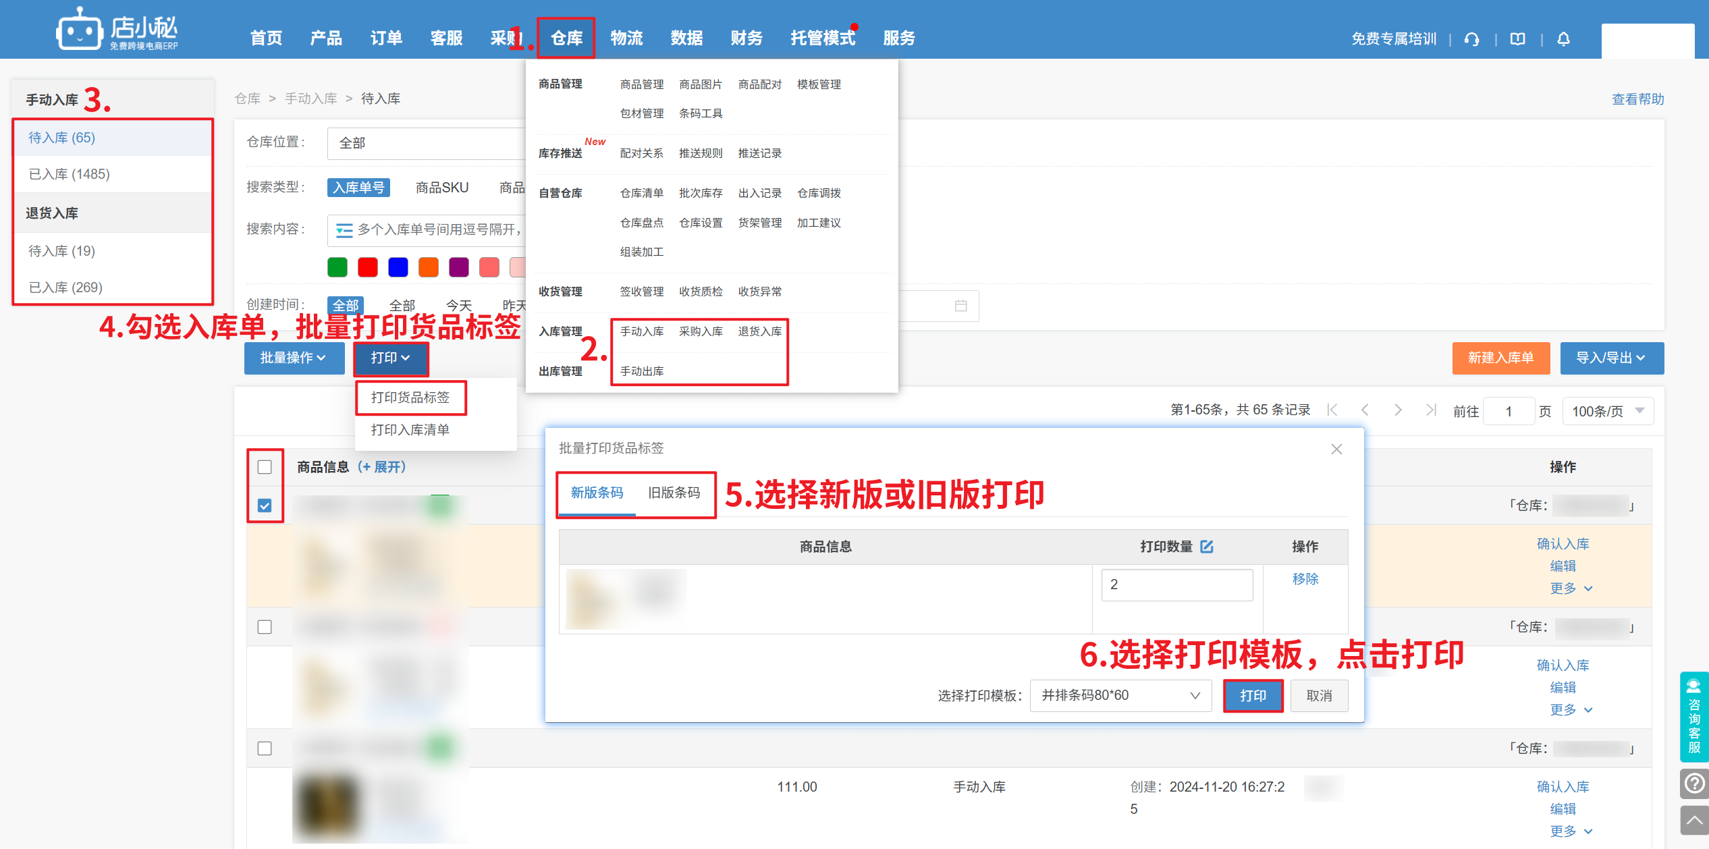
Task: Jump to last page arrow icon
Action: pyautogui.click(x=1430, y=410)
